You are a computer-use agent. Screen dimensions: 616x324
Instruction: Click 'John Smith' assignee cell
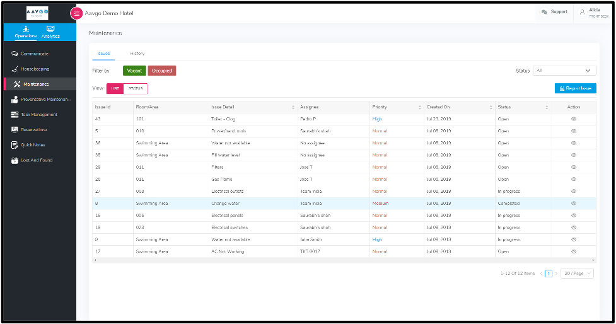tap(311, 240)
